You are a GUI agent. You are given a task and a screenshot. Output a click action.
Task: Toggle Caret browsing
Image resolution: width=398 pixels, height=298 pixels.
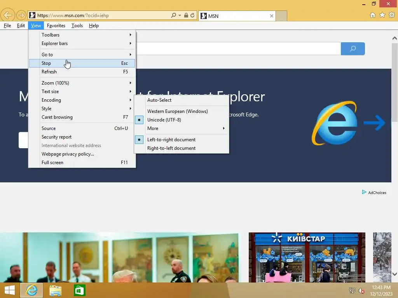82,117
